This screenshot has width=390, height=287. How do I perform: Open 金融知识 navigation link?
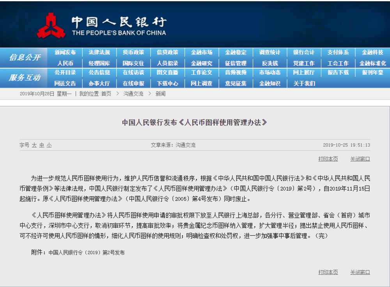pos(269,84)
